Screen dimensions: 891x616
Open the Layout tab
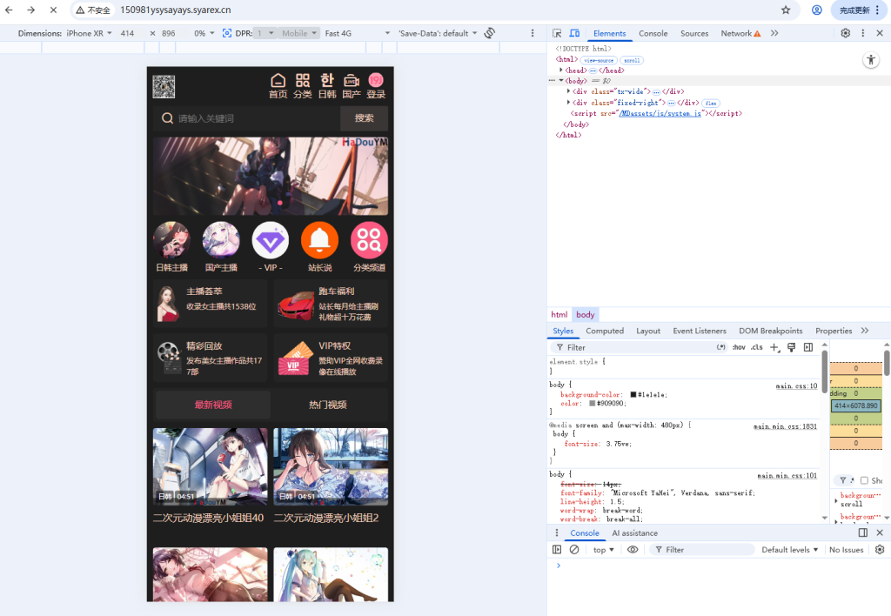(x=647, y=331)
